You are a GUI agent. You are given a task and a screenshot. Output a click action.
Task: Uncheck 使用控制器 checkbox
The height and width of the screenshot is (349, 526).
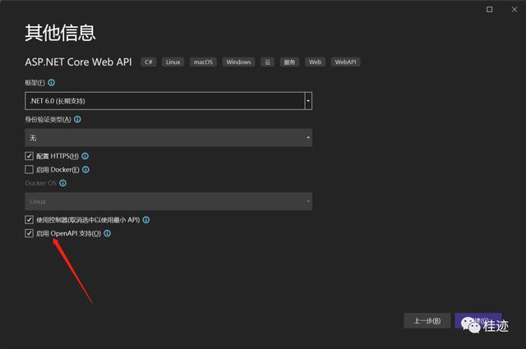(x=30, y=220)
